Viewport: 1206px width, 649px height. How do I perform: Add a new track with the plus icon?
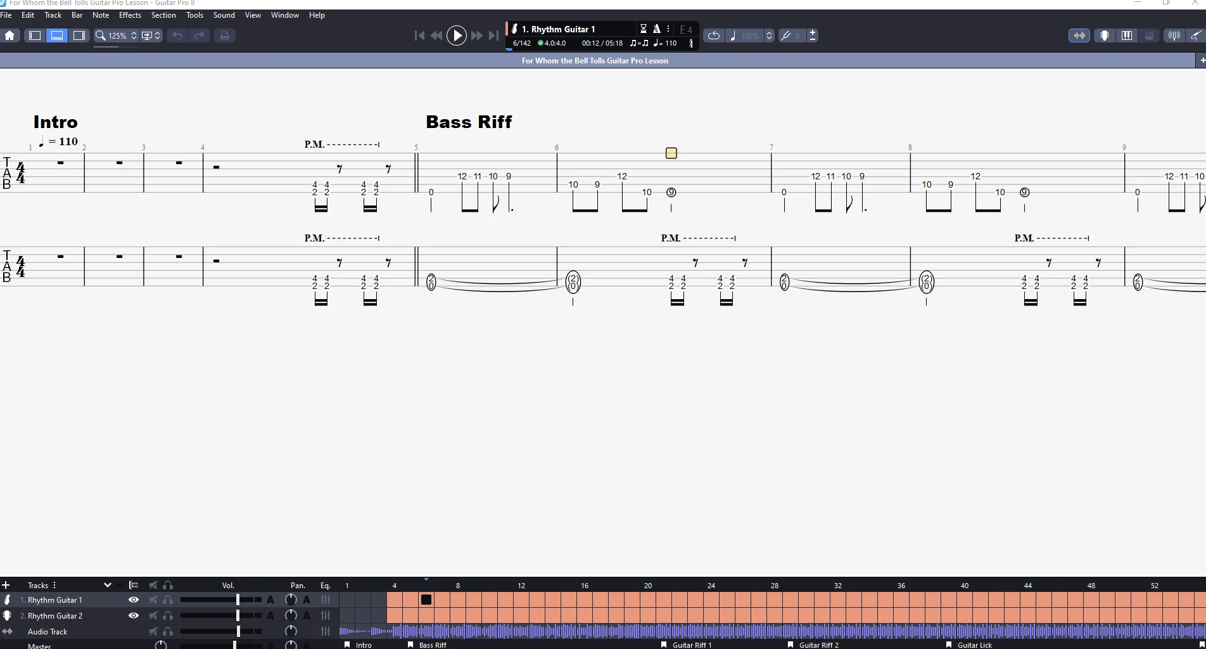(x=6, y=585)
